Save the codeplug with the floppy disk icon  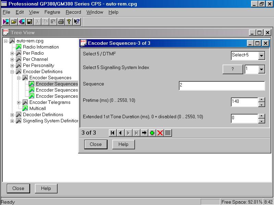coord(29,22)
